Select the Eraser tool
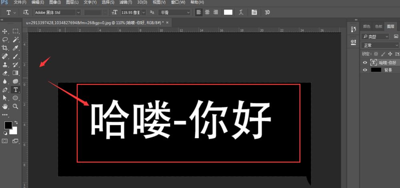400x188 pixels. pyautogui.click(x=5, y=73)
